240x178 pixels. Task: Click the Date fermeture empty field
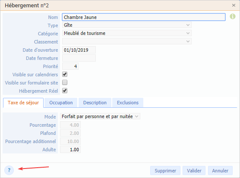click(x=79, y=58)
